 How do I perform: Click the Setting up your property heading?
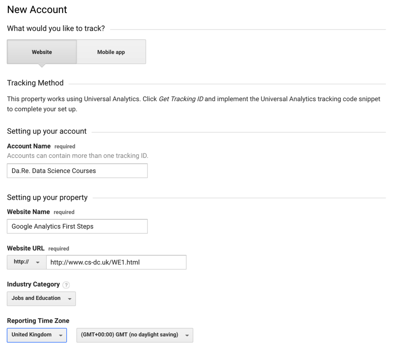pyautogui.click(x=47, y=198)
